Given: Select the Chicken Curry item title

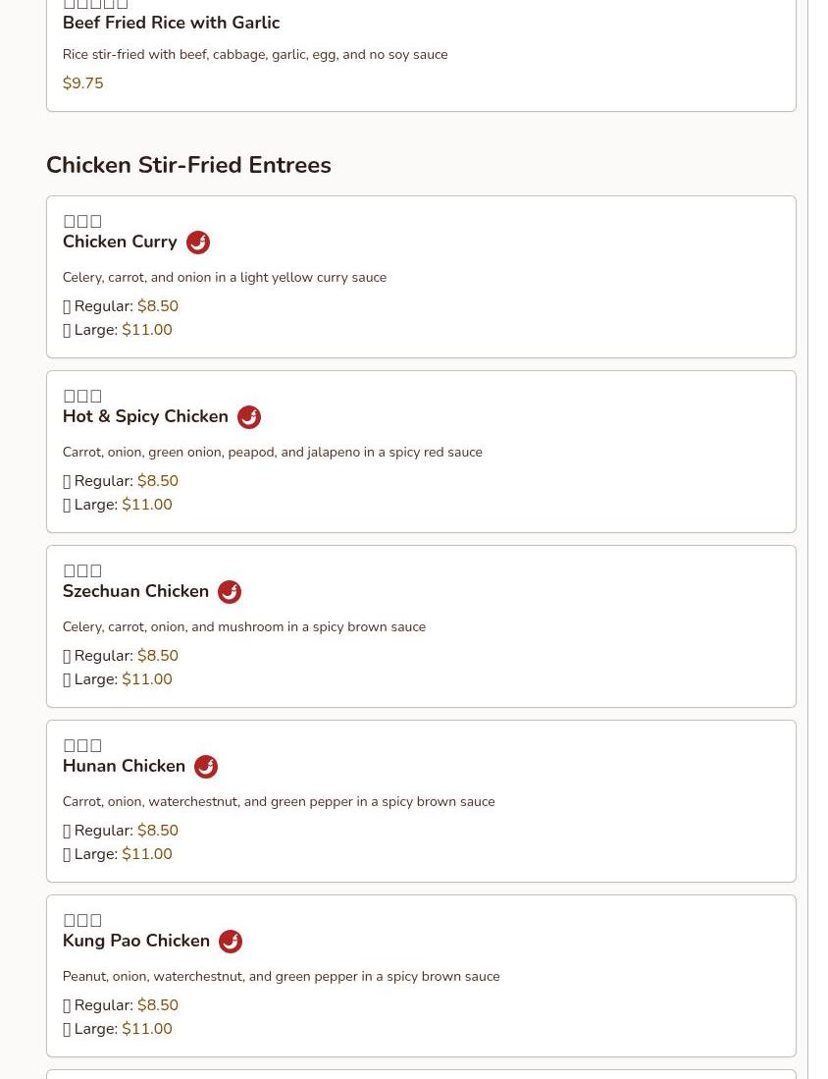Looking at the screenshot, I should pos(120,242).
